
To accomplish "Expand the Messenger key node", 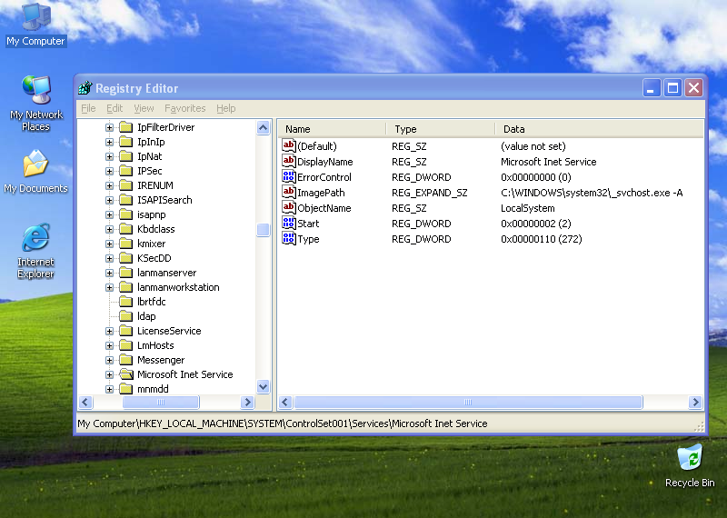I will tap(109, 360).
